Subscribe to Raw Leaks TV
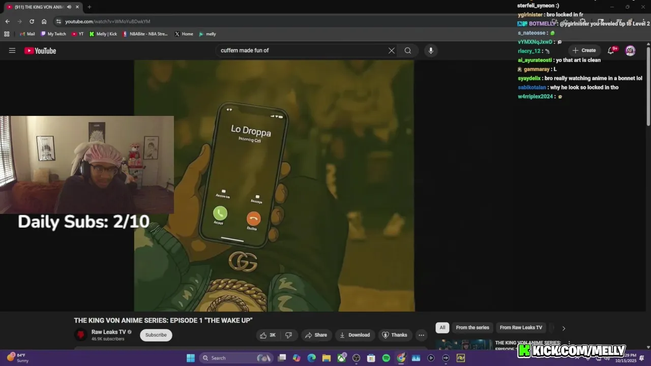 pyautogui.click(x=156, y=335)
